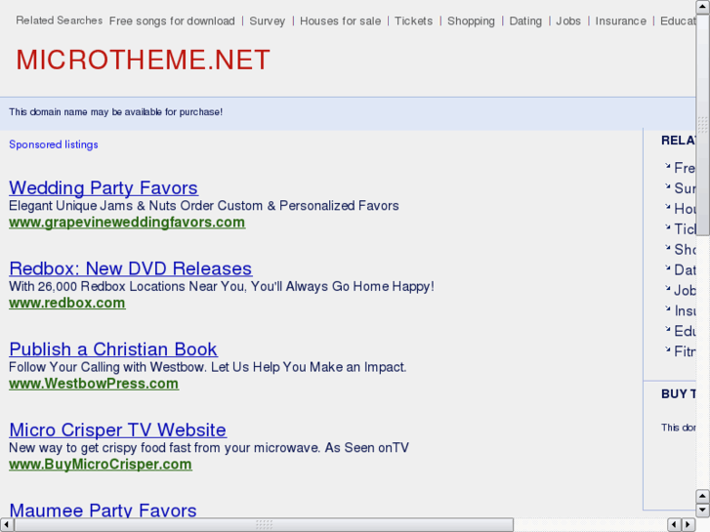Screen dimensions: 710x532
Task: Select Dating in top related searches
Action: 525,20
